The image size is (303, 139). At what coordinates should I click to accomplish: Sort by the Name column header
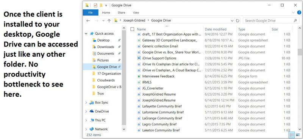coord(141,29)
